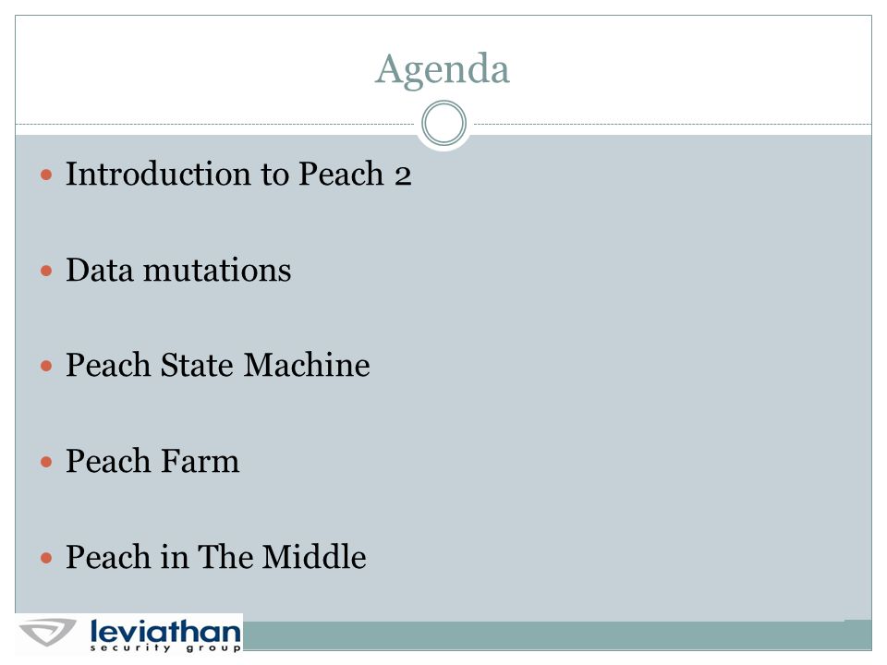Select the bullet dot before Peach State Machine
This screenshot has height=665, width=887.
click(x=46, y=367)
